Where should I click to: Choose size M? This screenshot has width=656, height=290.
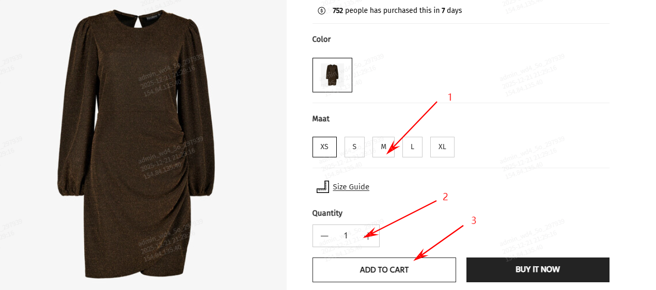383,147
